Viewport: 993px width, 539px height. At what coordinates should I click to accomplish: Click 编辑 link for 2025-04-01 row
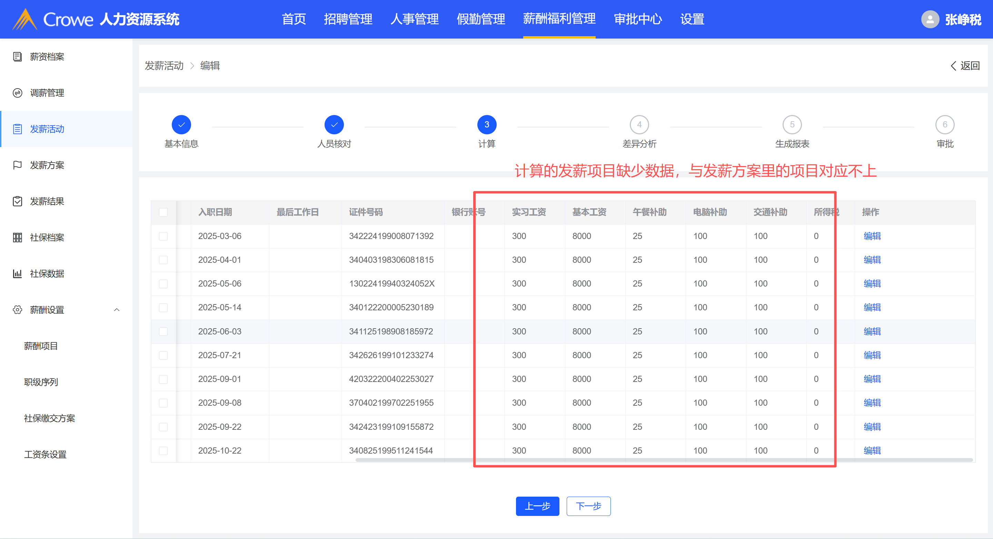(x=872, y=260)
